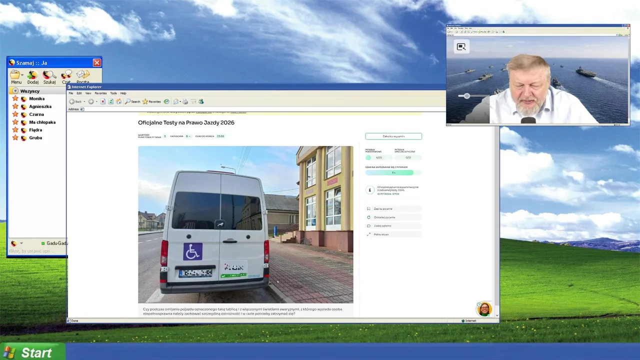Open the Back button history dropdown arrow
Screen dimensions: 640x360
[84, 101]
